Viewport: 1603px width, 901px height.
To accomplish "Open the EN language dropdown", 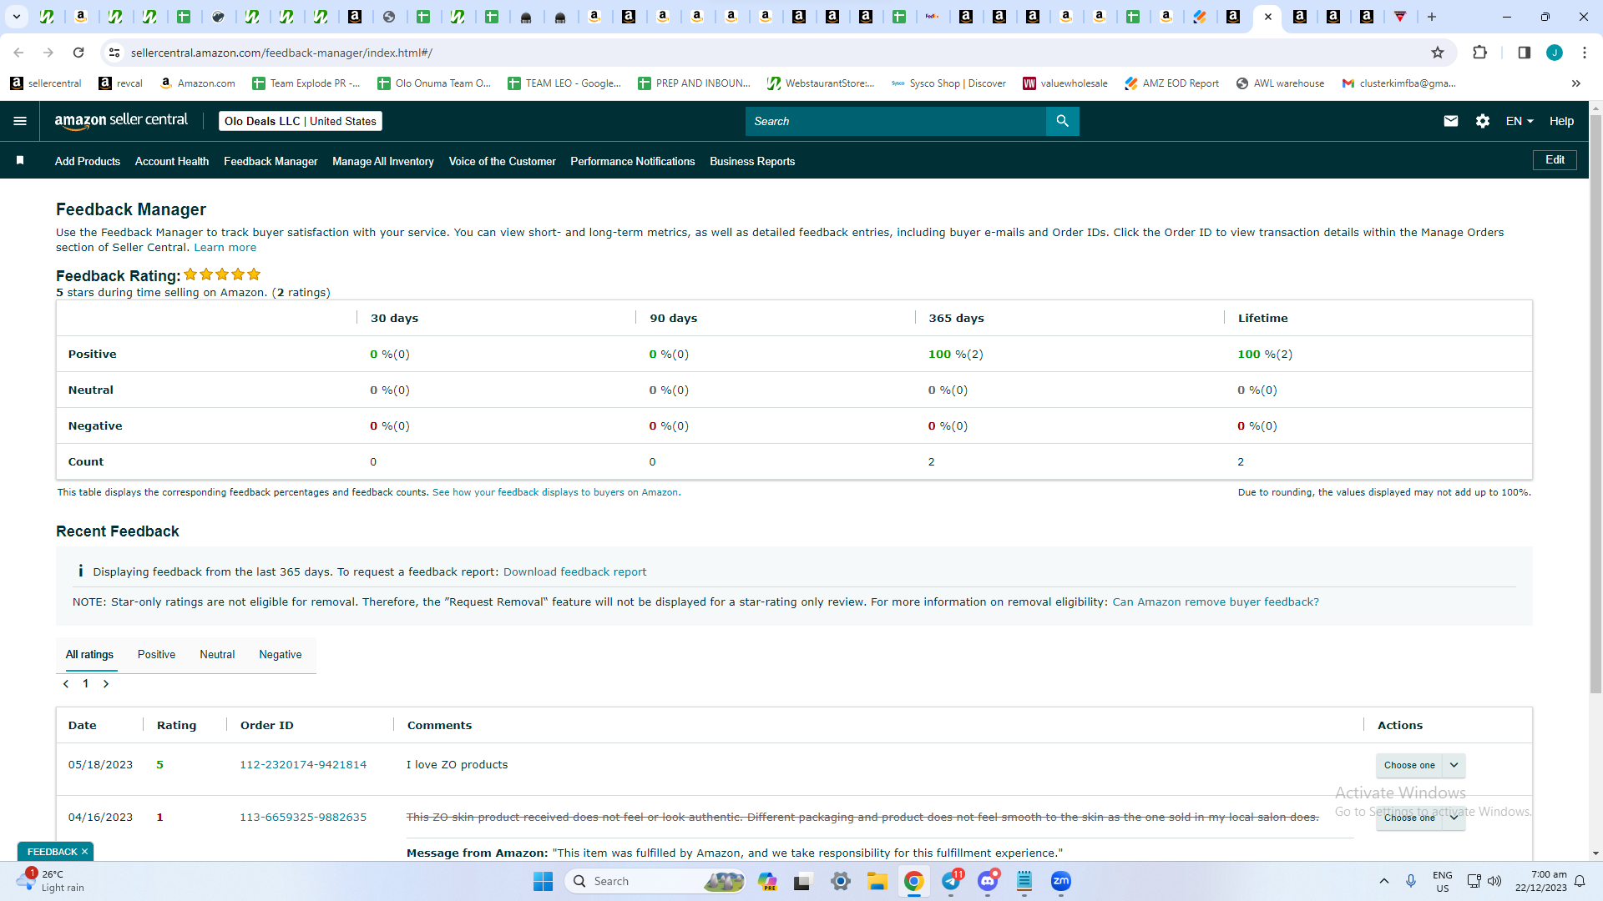I will [1520, 121].
